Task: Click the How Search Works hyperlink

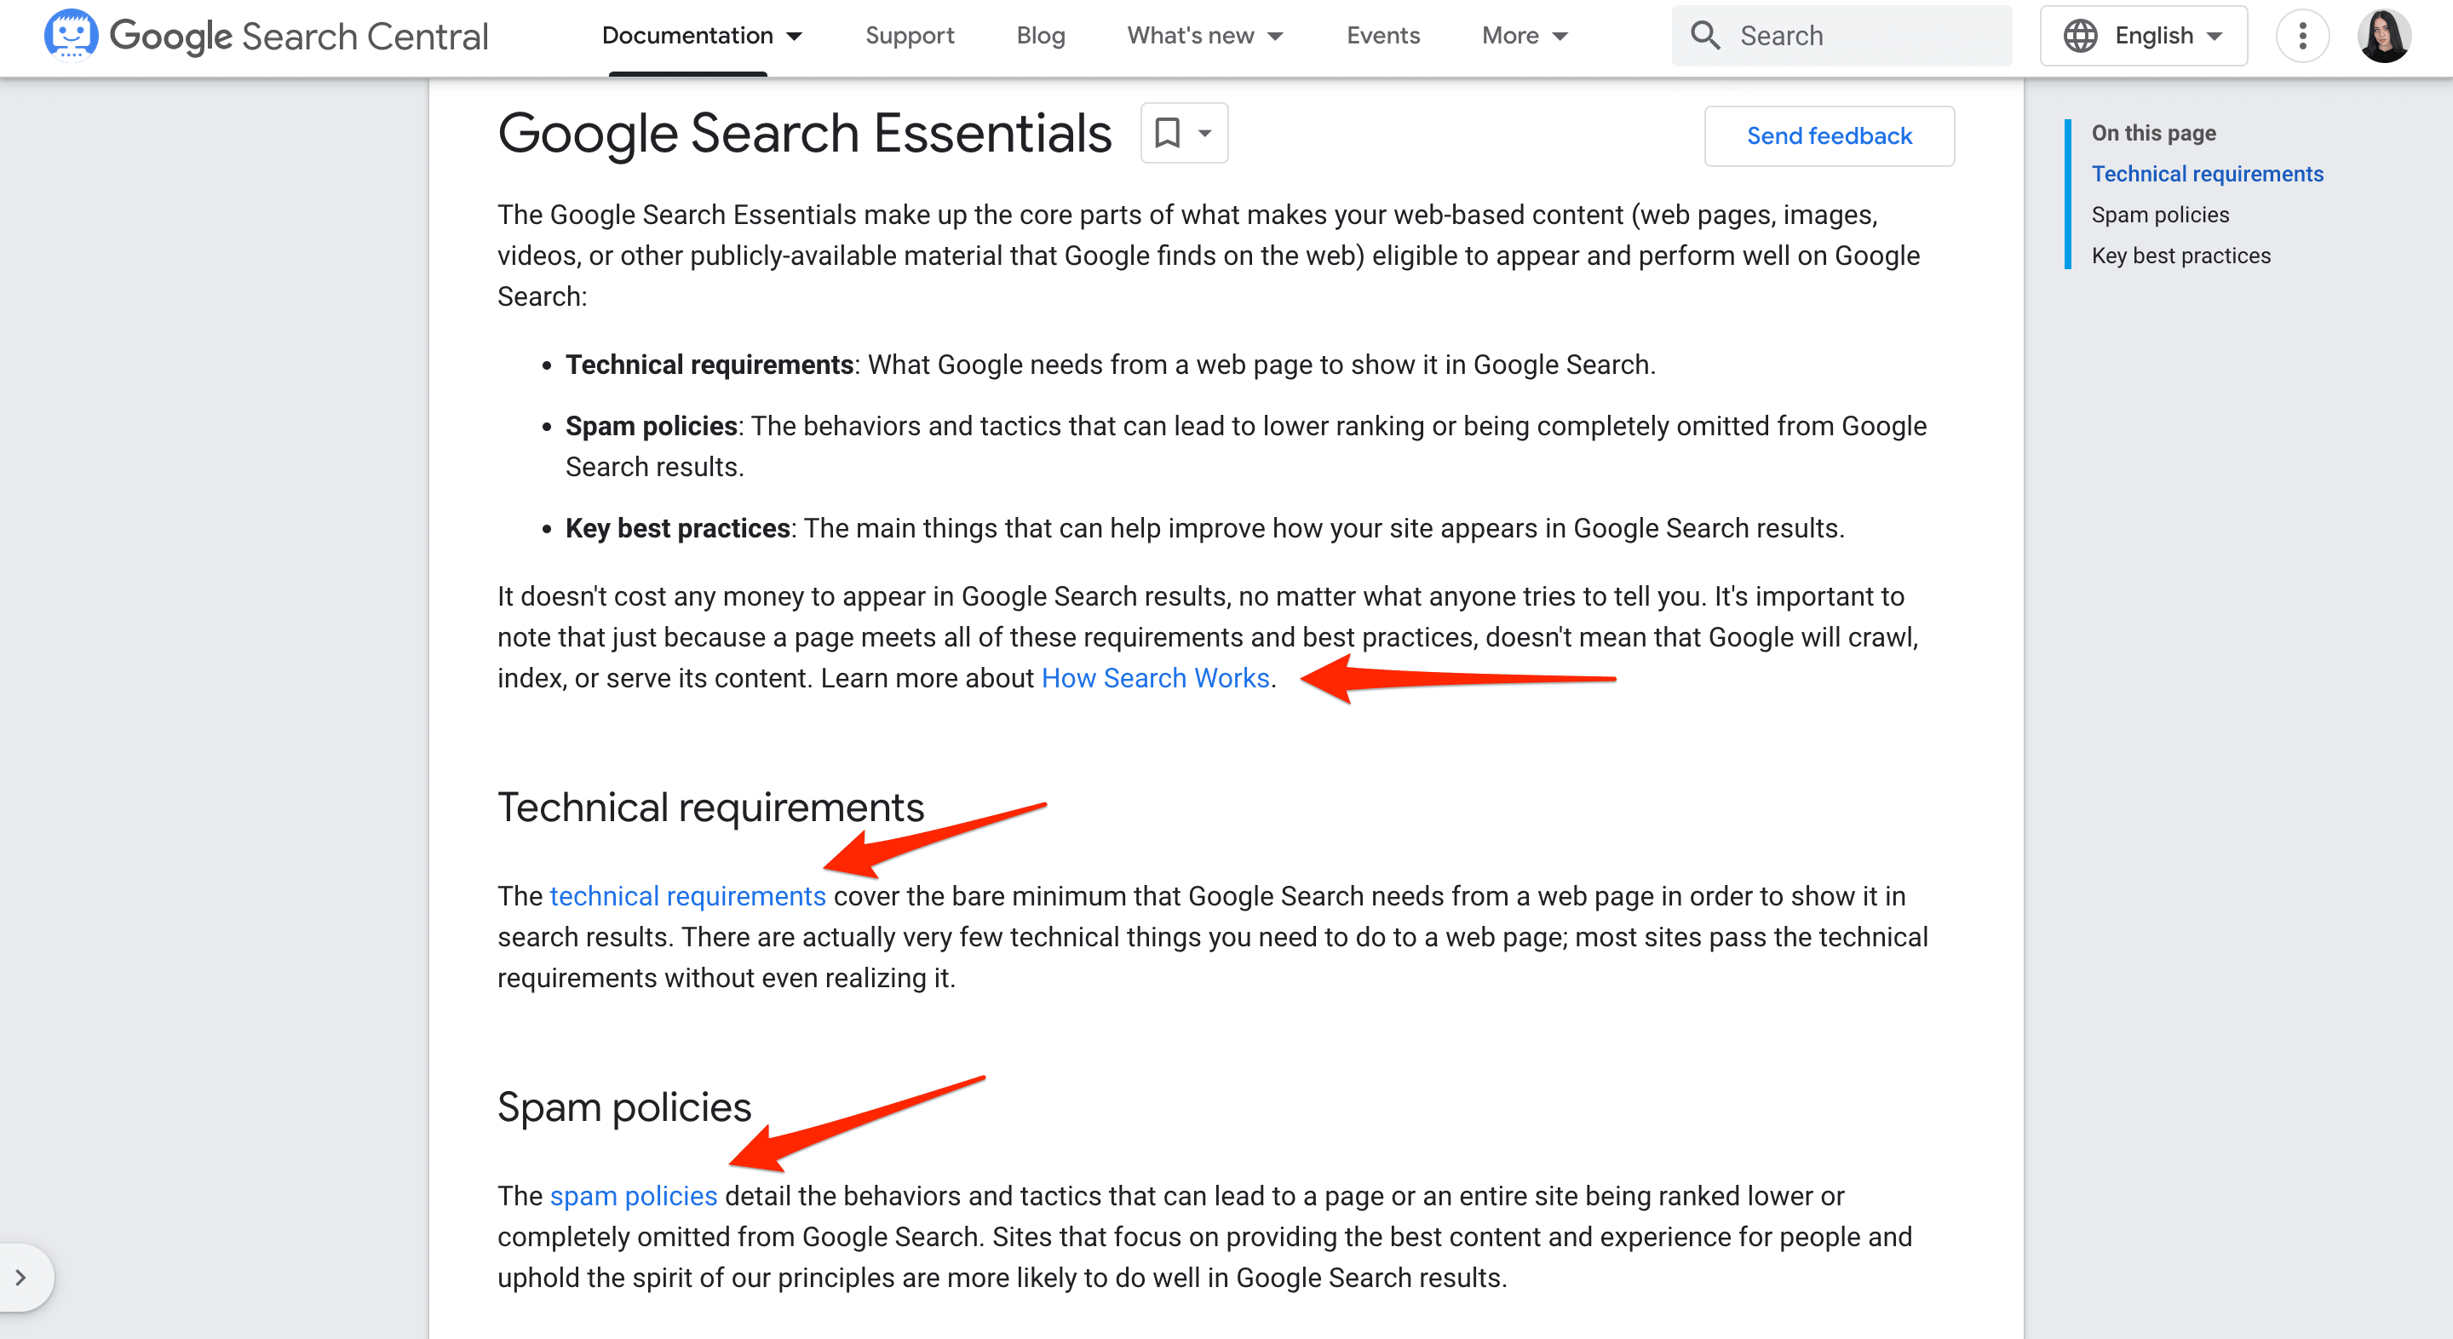Action: (x=1156, y=678)
